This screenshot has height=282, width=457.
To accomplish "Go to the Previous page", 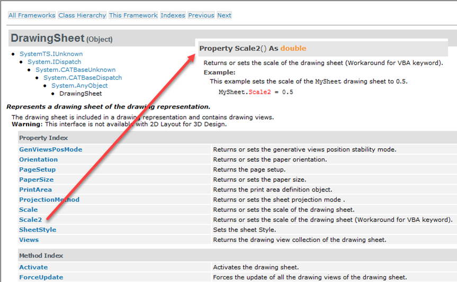I will (x=201, y=15).
